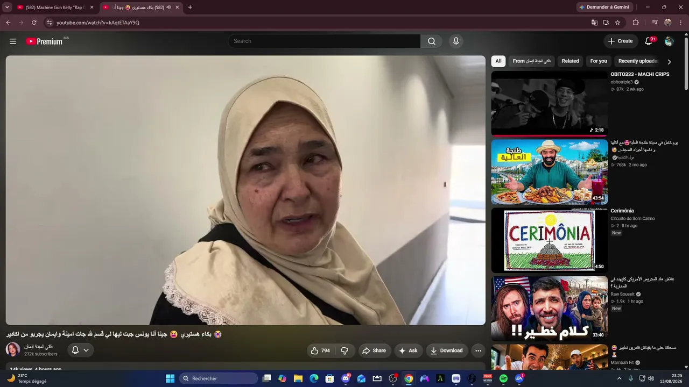Select the Related filter chip

coord(570,61)
